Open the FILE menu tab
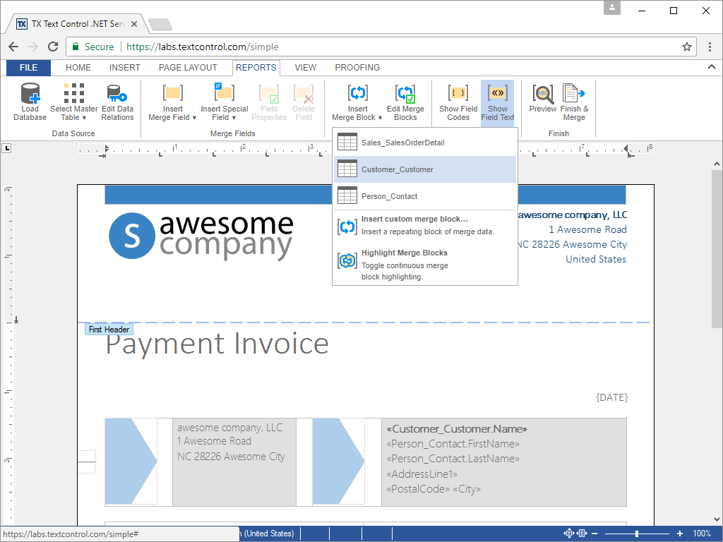The width and height of the screenshot is (723, 542). (28, 68)
